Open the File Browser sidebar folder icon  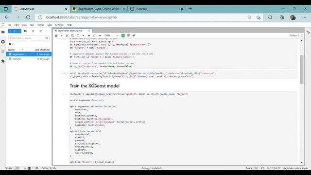3,32
